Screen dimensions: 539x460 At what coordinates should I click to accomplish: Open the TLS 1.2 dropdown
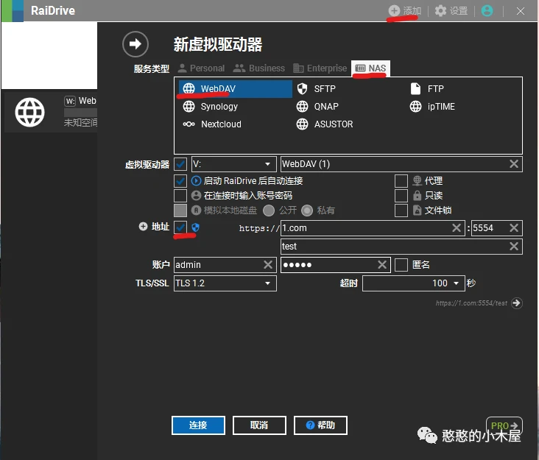tap(225, 283)
